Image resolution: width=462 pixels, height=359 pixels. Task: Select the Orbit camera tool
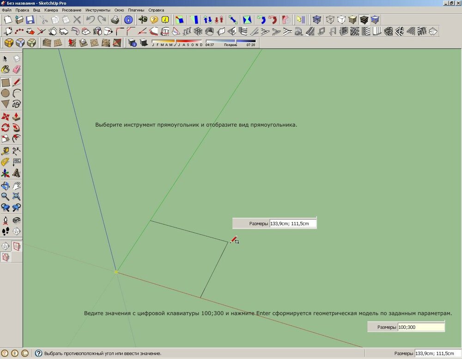point(6,186)
